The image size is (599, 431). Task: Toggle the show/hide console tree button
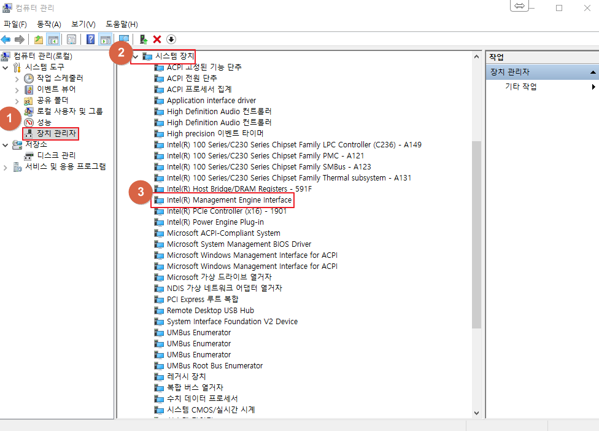click(x=53, y=39)
